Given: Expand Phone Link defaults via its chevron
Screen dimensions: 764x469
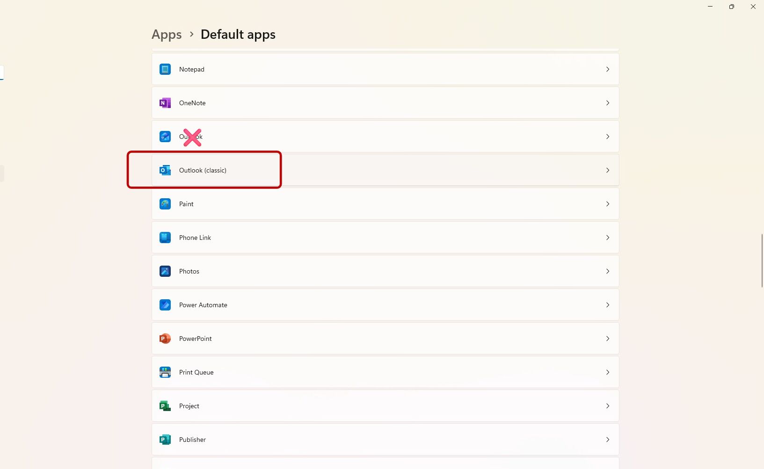Looking at the screenshot, I should [x=608, y=238].
